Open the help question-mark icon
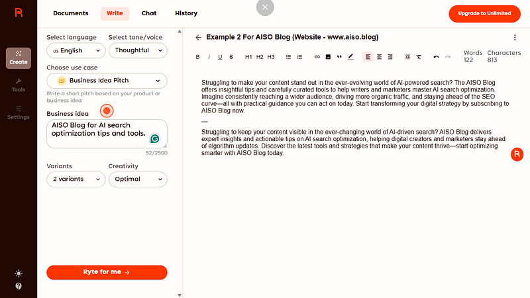The width and height of the screenshot is (530, 298). coord(19,286)
